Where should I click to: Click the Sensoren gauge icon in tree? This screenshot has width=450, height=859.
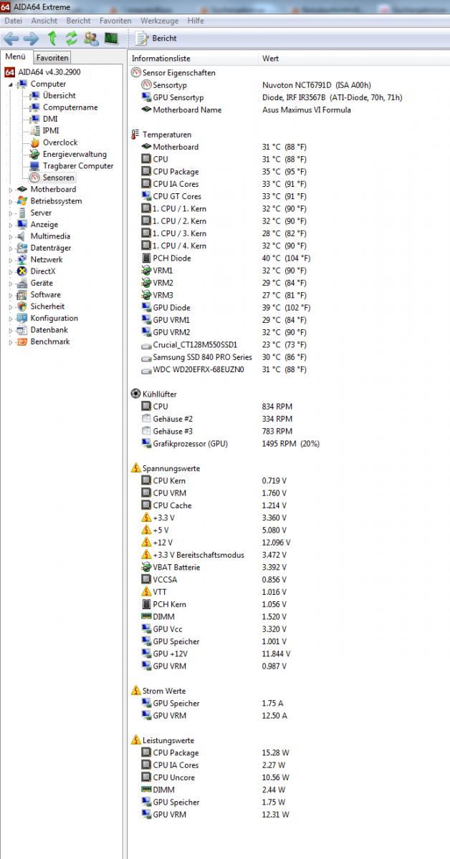point(35,178)
